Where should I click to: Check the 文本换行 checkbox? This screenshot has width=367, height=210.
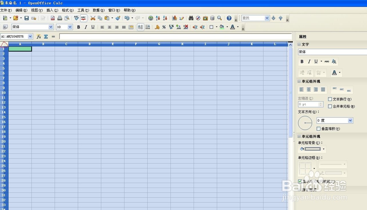pos(330,99)
